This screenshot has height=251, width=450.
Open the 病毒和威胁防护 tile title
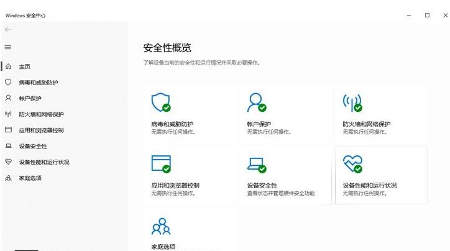point(172,124)
